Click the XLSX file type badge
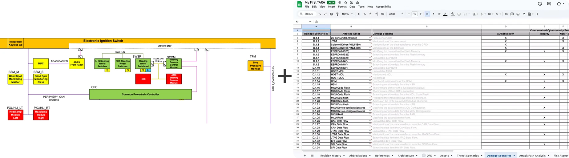This screenshot has width=569, height=158. tap(331, 2)
